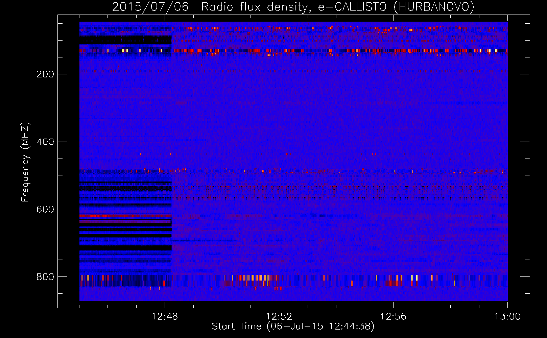Image resolution: width=547 pixels, height=338 pixels.
Task: Select the '400' frequency axis label
Action: coord(45,142)
